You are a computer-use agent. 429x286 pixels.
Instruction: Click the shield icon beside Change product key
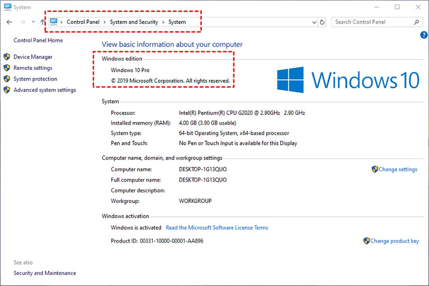367,241
